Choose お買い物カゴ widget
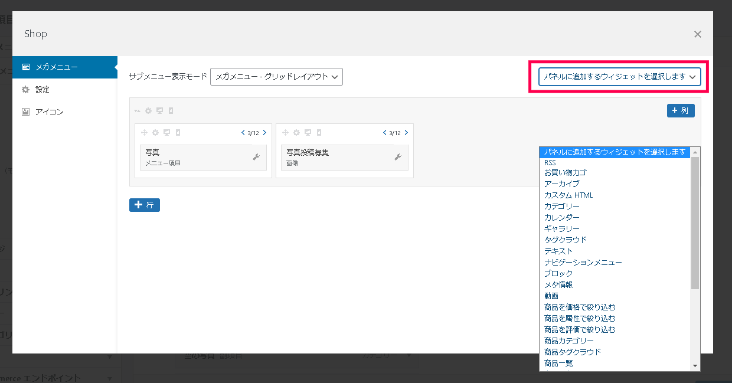 pos(615,173)
